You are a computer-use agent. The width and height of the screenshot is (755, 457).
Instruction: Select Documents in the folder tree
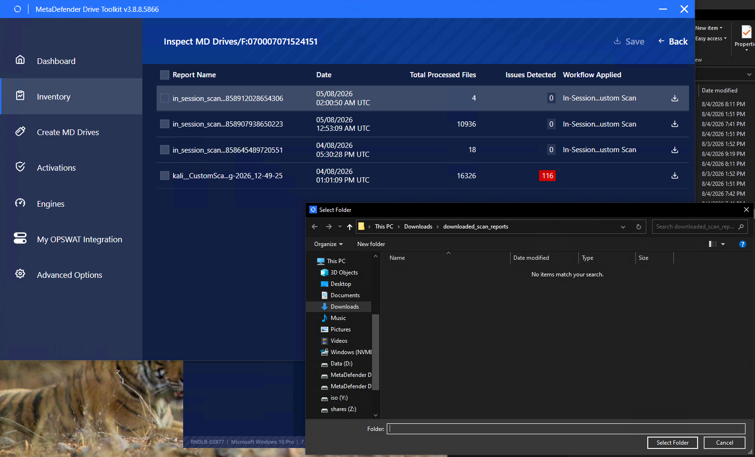(345, 295)
